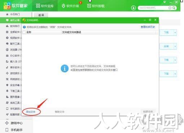Click the blue info icon in the tip bar
Screen dimensions: 184x133
[24, 27]
